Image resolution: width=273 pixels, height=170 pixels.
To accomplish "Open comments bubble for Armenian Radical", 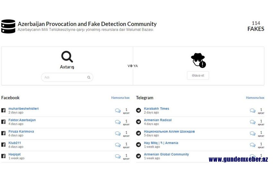I will (253, 122).
